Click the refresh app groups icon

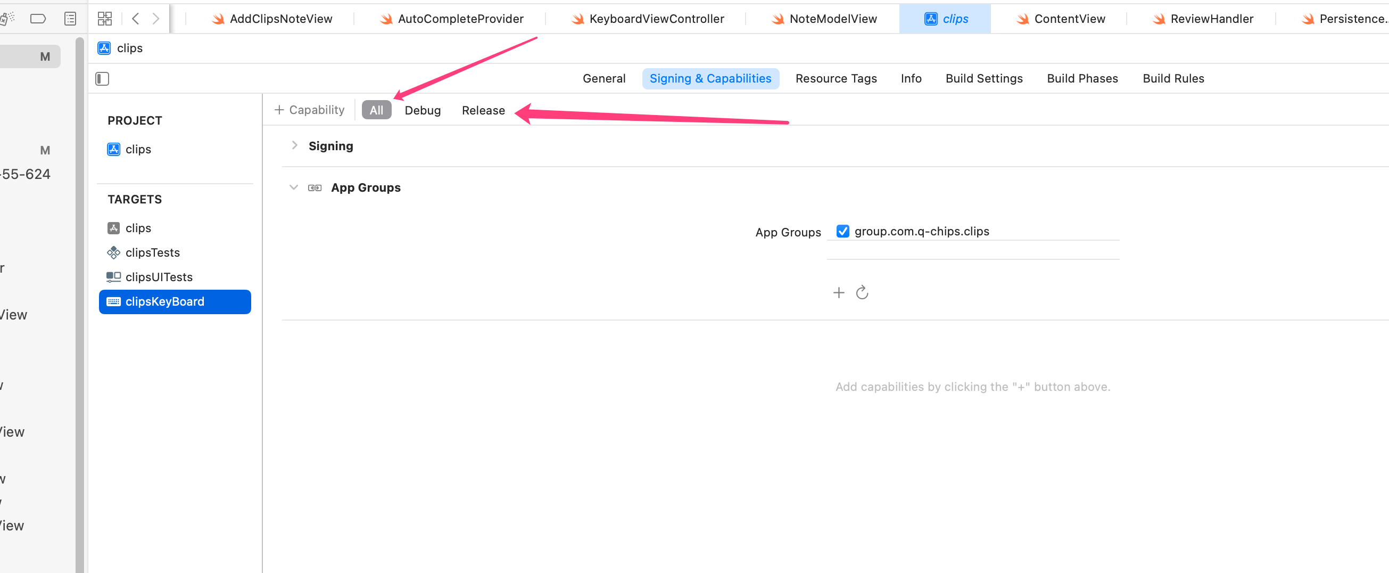pyautogui.click(x=862, y=292)
